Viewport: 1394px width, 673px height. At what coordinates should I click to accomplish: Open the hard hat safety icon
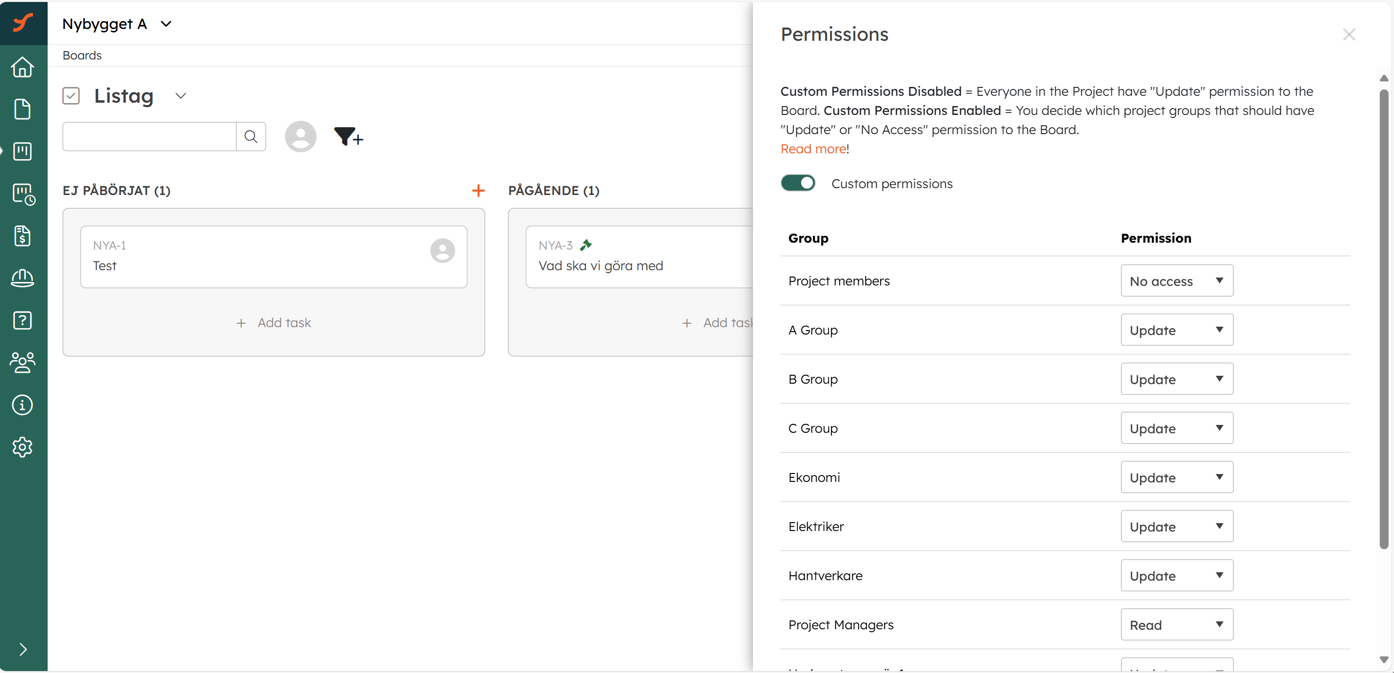coord(23,278)
